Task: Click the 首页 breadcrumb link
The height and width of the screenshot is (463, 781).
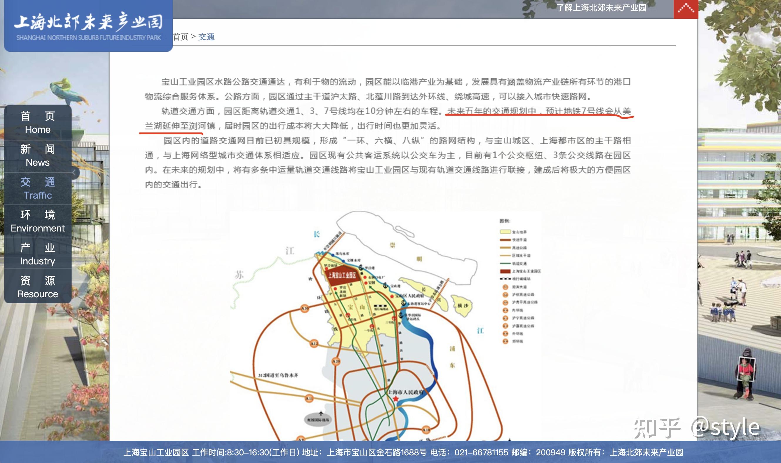Action: tap(180, 37)
